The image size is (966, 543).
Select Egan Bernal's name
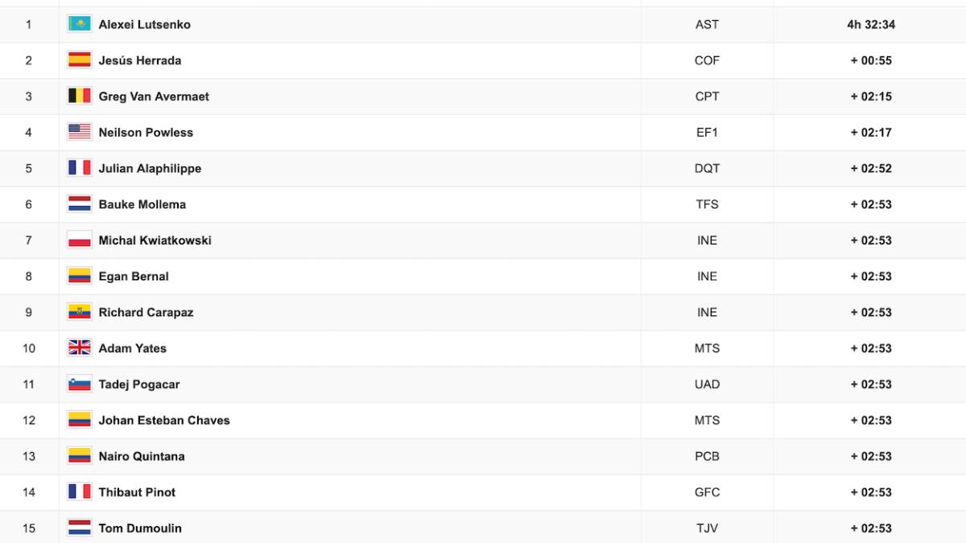[x=134, y=276]
